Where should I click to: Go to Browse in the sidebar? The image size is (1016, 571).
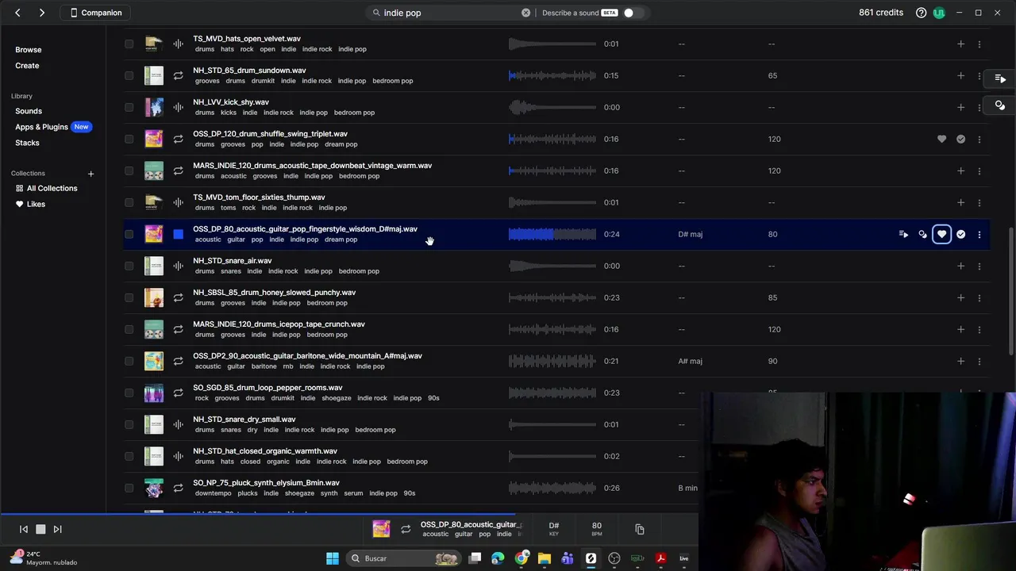[x=29, y=49]
